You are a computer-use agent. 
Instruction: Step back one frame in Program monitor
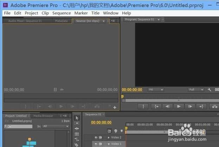(x=167, y=106)
